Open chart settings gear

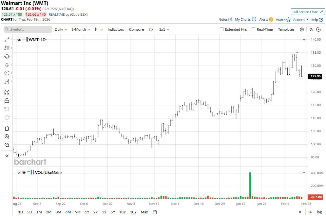tap(302, 29)
